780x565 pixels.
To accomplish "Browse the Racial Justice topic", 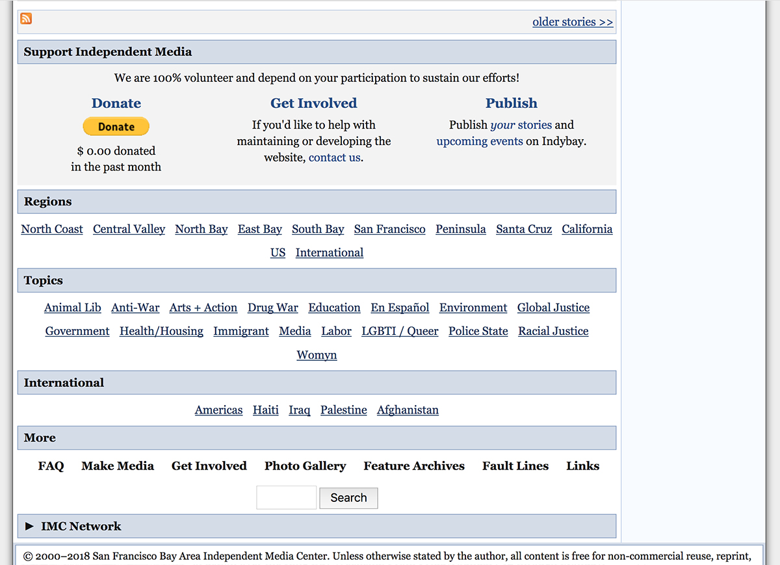I will [553, 331].
